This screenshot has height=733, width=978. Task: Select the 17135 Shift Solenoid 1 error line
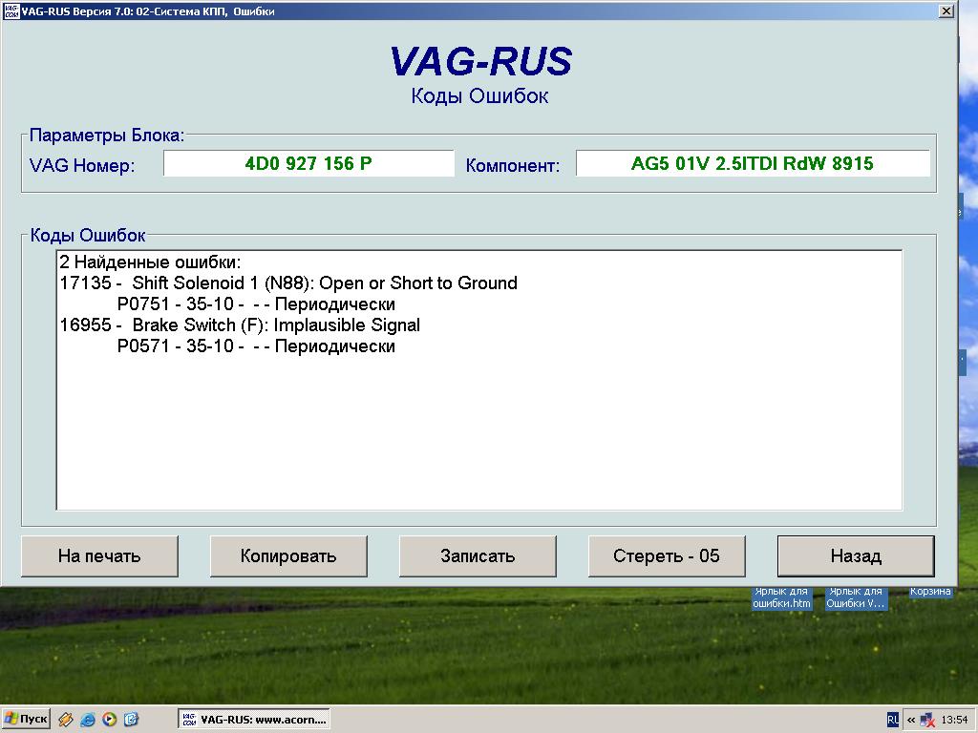pyautogui.click(x=288, y=283)
